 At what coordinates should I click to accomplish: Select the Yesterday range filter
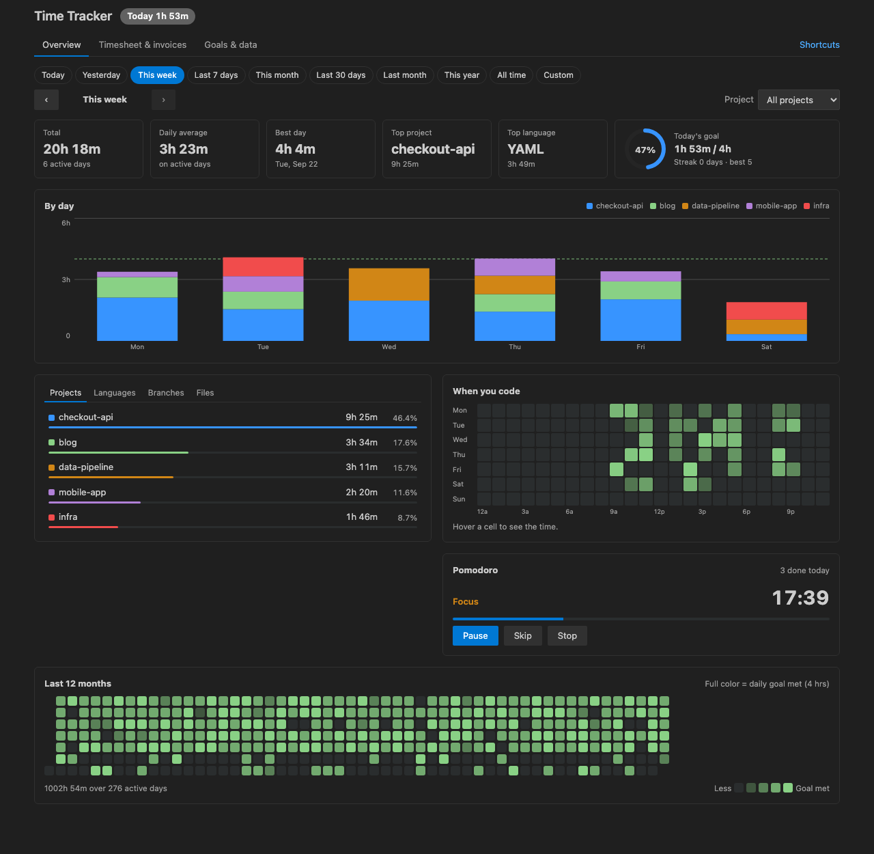[x=101, y=75]
